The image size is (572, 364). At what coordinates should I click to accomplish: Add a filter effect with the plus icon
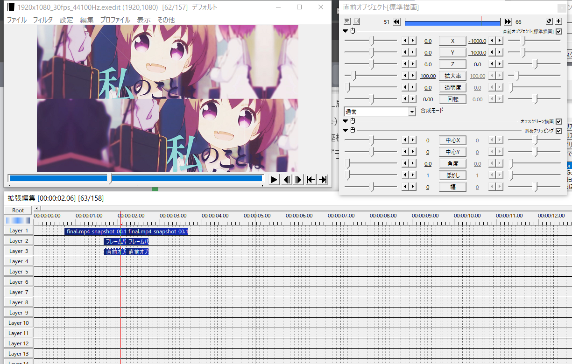[558, 21]
